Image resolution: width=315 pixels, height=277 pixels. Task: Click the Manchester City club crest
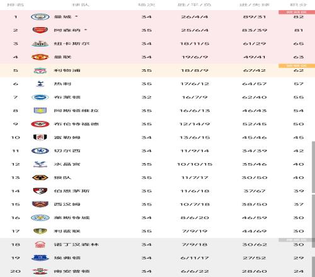pos(40,17)
